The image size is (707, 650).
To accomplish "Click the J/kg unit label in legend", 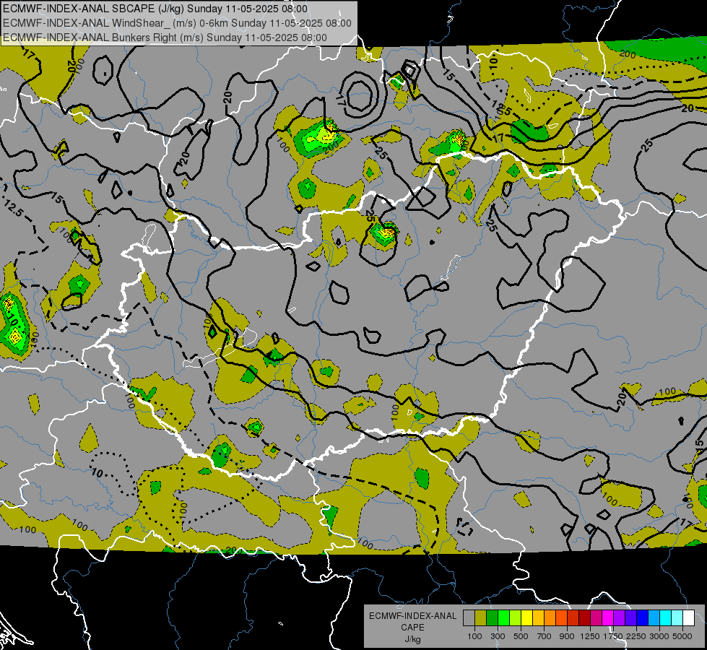I will [x=412, y=639].
